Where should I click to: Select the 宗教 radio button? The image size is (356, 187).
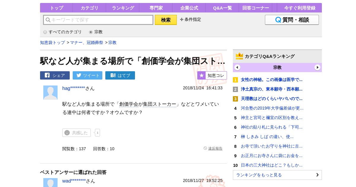[x=91, y=32]
